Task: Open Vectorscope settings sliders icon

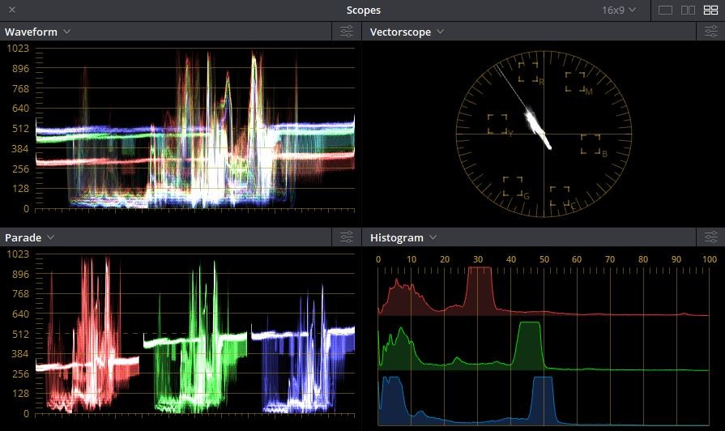Action: click(710, 32)
